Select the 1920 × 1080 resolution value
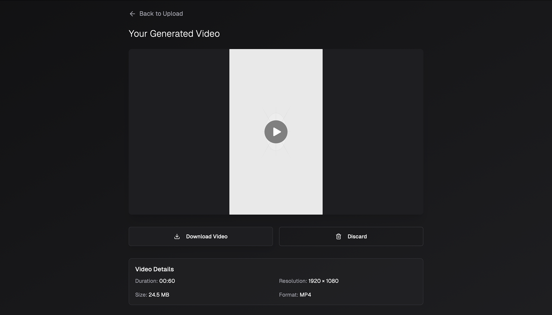The image size is (552, 315). coord(323,281)
